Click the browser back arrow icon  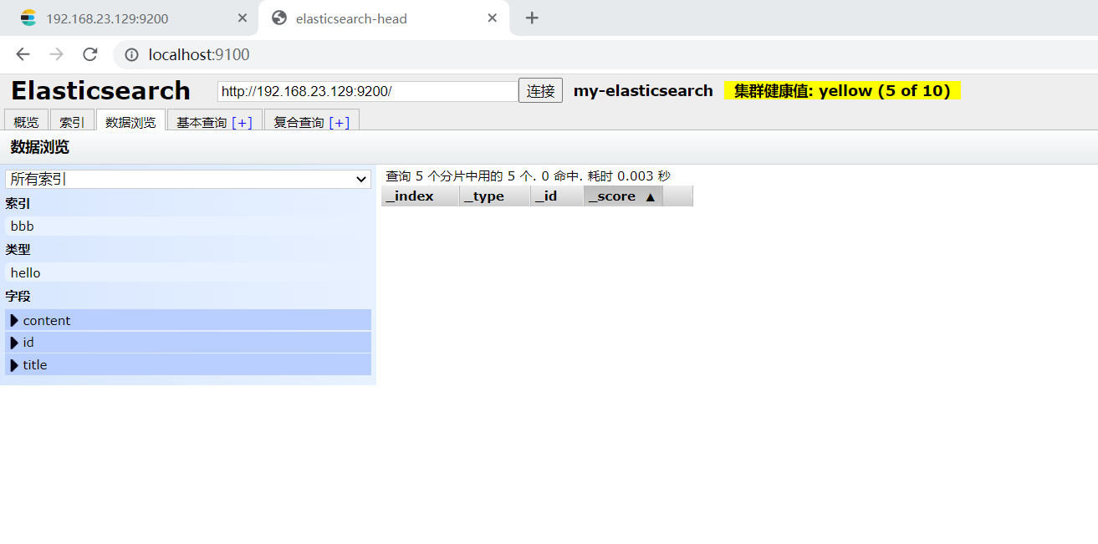[x=23, y=54]
